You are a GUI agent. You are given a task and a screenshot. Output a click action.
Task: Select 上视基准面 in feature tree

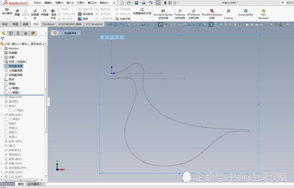coord(13,70)
